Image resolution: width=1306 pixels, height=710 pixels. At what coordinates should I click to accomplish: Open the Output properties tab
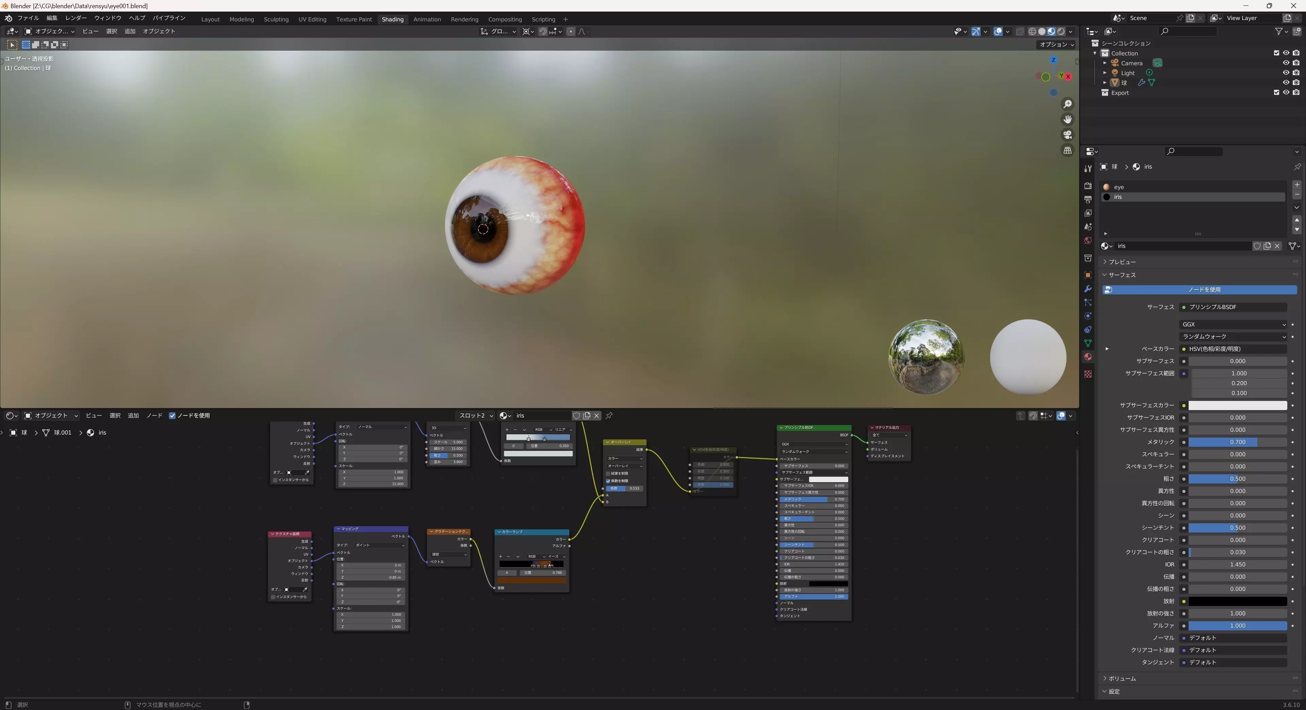[x=1088, y=199]
